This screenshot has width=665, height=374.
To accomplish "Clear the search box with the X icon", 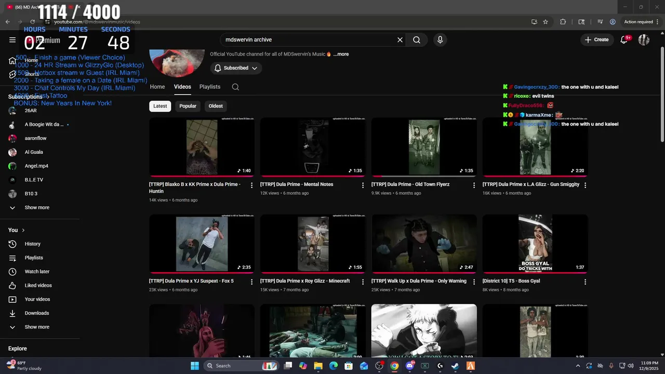I will pyautogui.click(x=400, y=39).
